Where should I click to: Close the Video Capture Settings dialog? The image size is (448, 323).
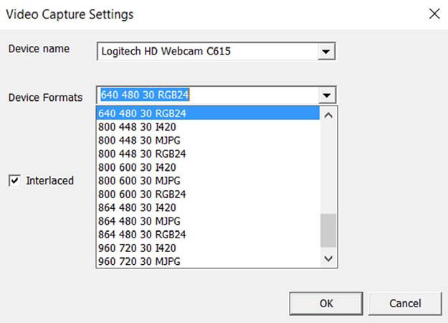pyautogui.click(x=434, y=14)
